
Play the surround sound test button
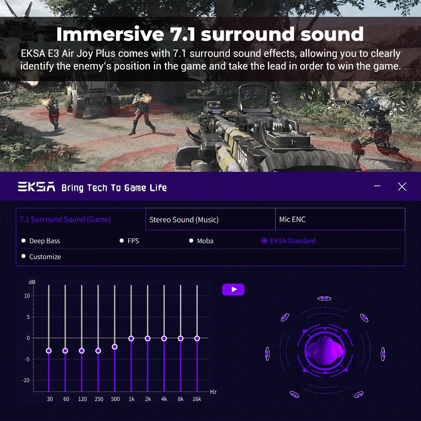pos(233,290)
